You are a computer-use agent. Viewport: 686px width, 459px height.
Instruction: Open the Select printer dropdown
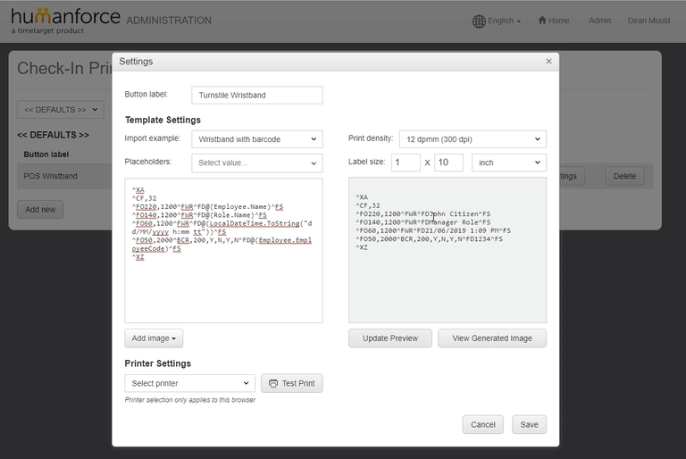[190, 383]
